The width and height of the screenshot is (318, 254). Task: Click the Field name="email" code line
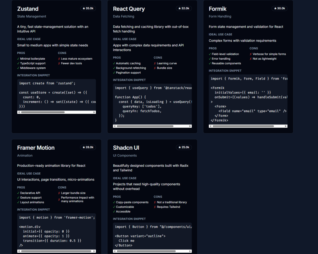tap(252, 111)
